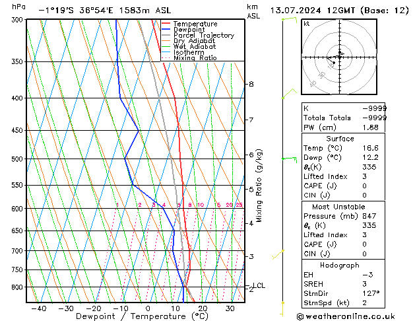Click the station coordinates title text

coord(95,11)
